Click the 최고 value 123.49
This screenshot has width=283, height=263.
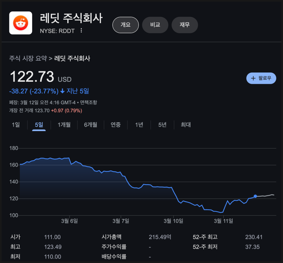(53, 247)
